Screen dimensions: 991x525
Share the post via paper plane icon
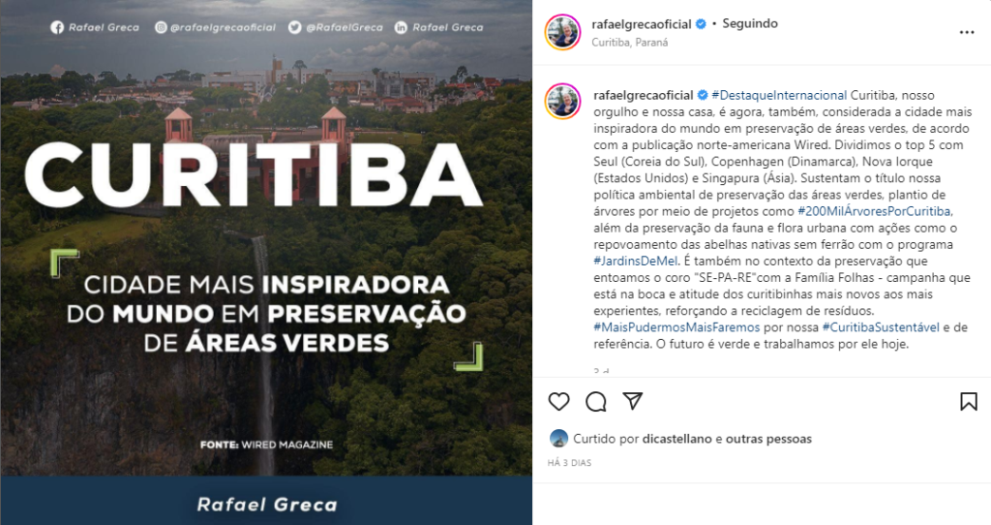(633, 401)
